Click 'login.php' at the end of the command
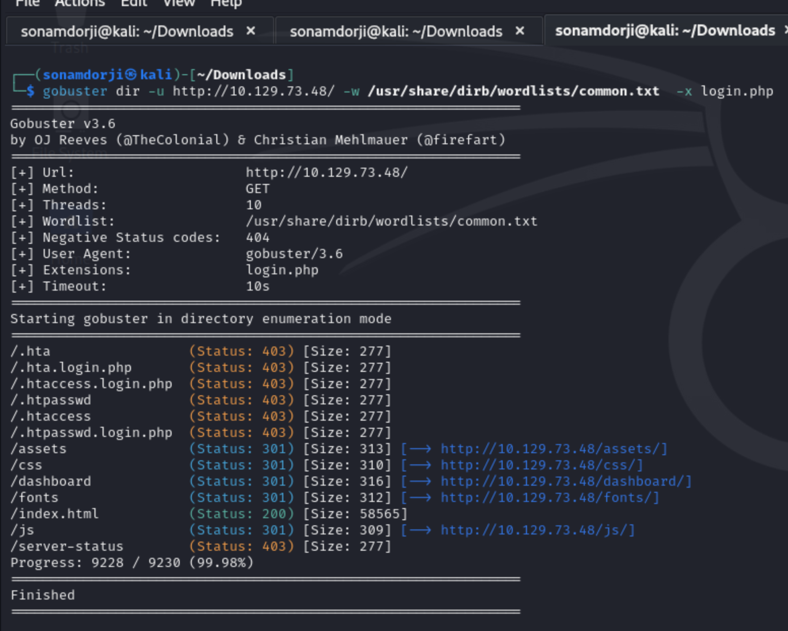 click(737, 91)
